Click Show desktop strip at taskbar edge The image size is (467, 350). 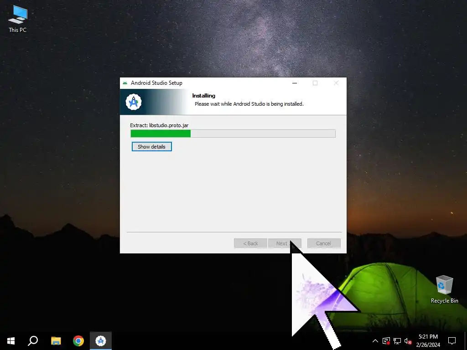click(x=466, y=341)
